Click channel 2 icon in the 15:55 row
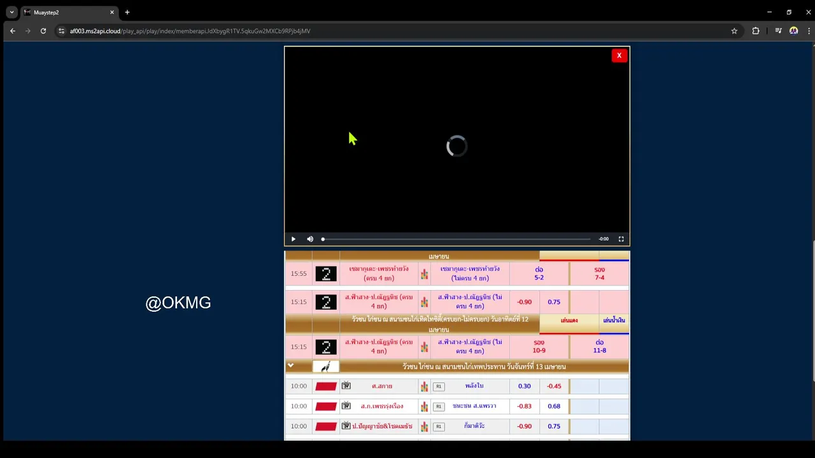Viewport: 815px width, 458px height. coord(326,274)
